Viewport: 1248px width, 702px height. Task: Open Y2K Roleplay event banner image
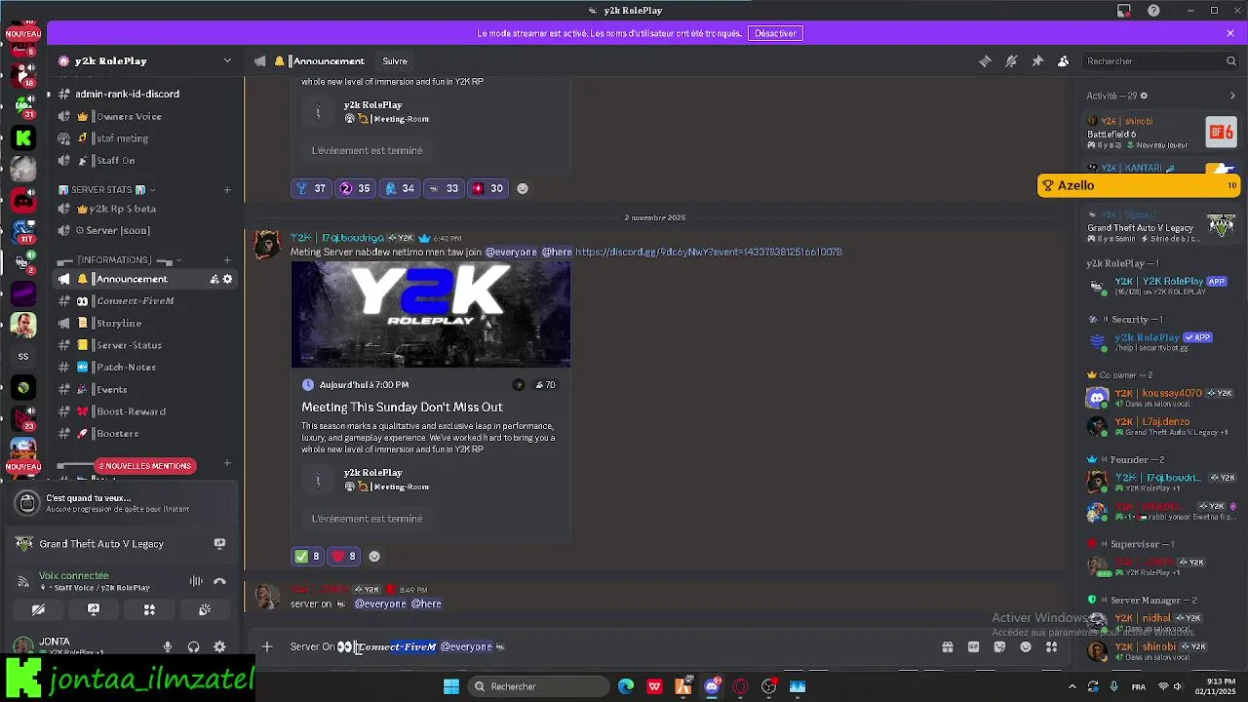coord(431,314)
